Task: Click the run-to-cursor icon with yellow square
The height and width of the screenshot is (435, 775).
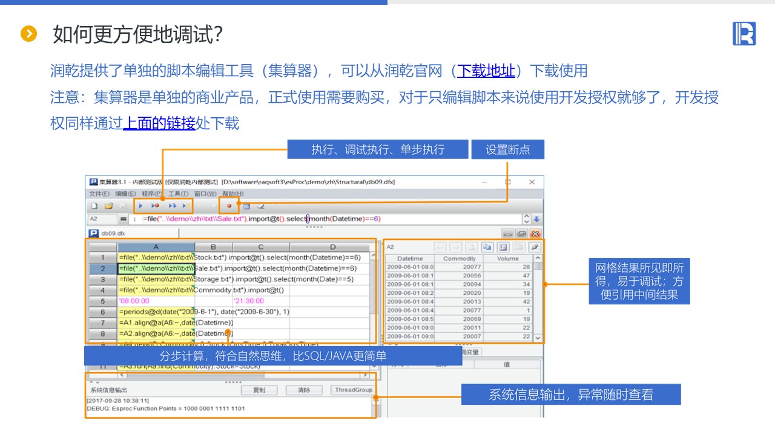Action: coord(186,206)
